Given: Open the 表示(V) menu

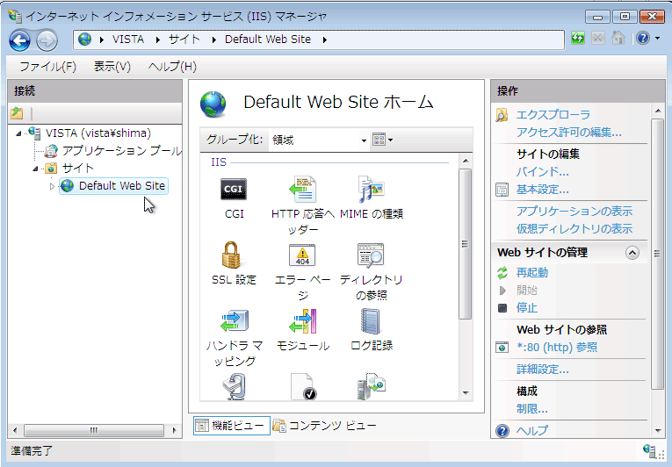Looking at the screenshot, I should (x=112, y=67).
